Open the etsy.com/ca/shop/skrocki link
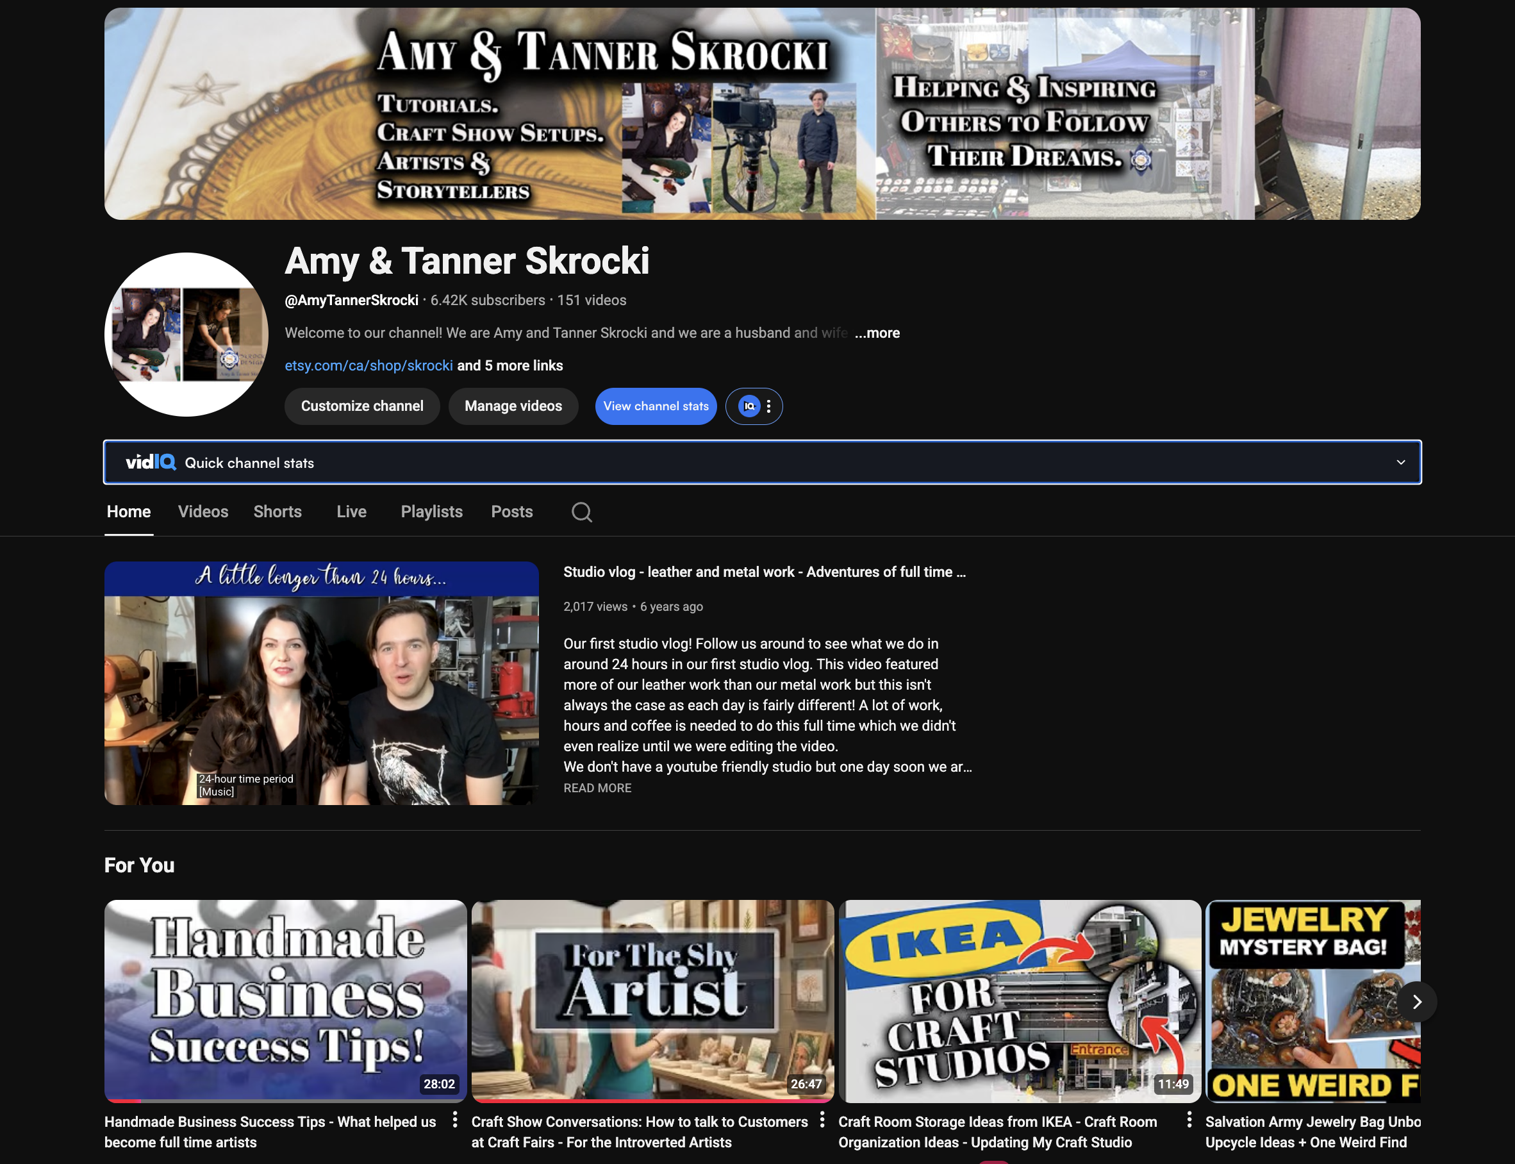Viewport: 1515px width, 1164px height. (x=368, y=365)
